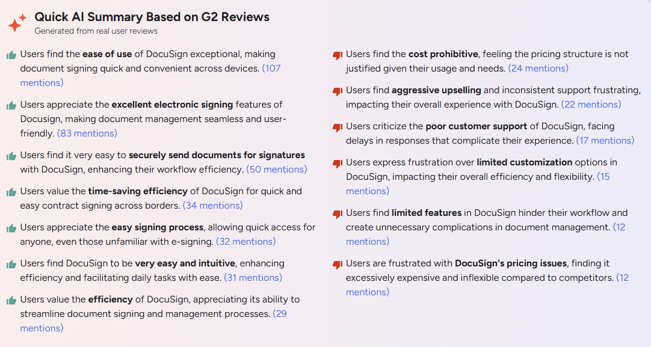Click the thumbs-up icon beside ease of use
This screenshot has height=347, width=651.
coord(11,54)
